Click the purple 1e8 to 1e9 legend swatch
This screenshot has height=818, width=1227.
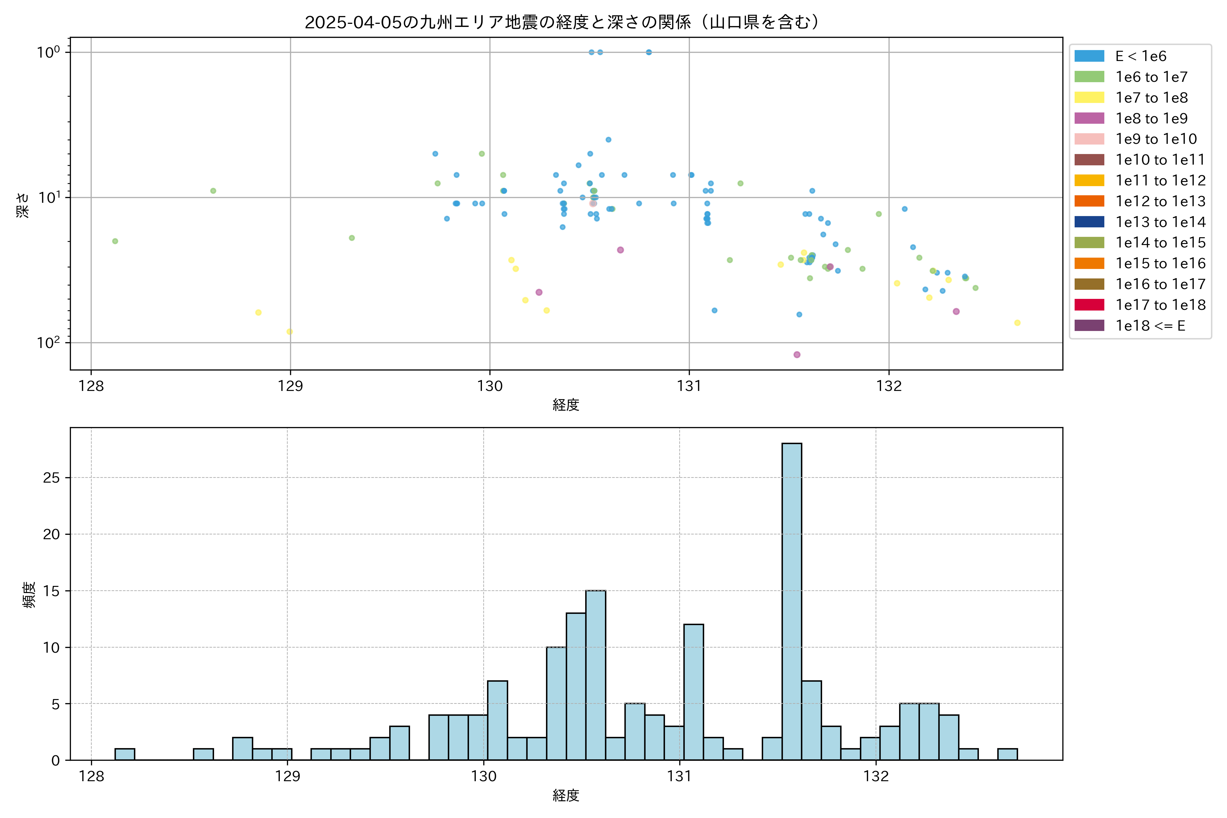click(x=1089, y=118)
